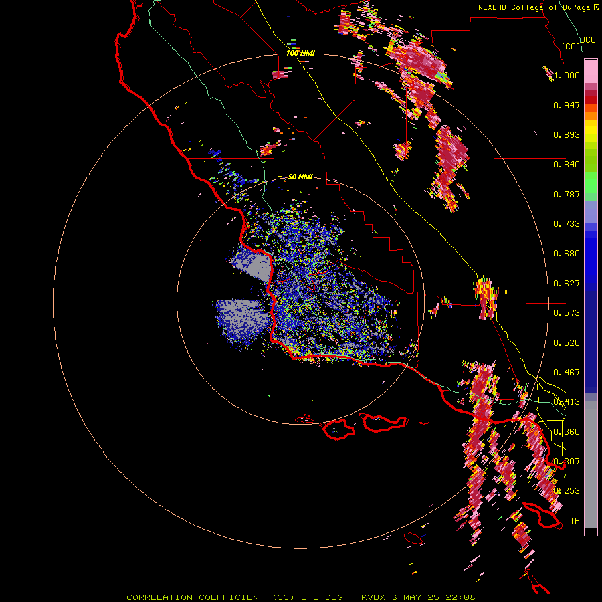Select the 0.520 legend value
Screen dimensions: 602x602
[567, 343]
